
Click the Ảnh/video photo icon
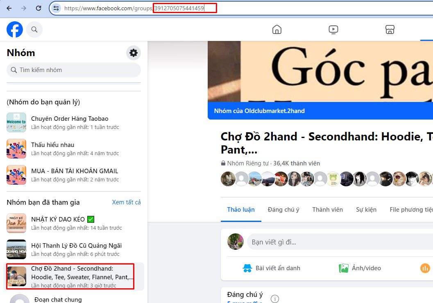[344, 268]
